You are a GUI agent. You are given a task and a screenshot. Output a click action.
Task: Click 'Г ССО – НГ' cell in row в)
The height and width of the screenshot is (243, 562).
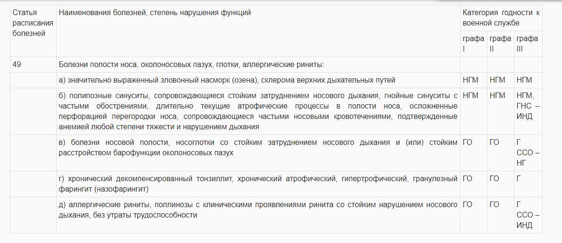tap(528, 153)
